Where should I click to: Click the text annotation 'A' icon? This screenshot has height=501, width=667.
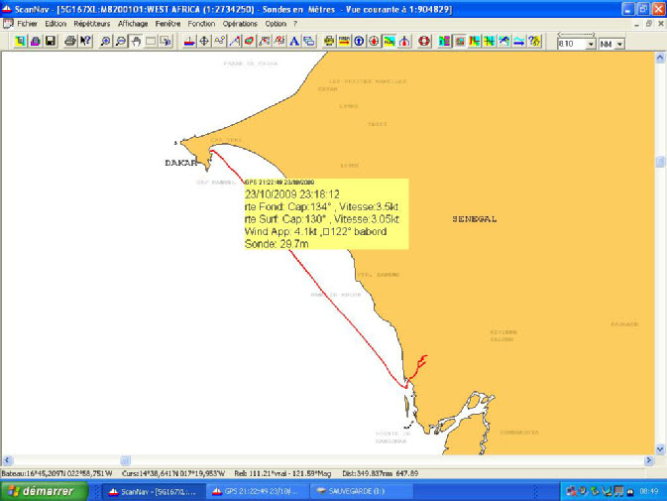294,42
